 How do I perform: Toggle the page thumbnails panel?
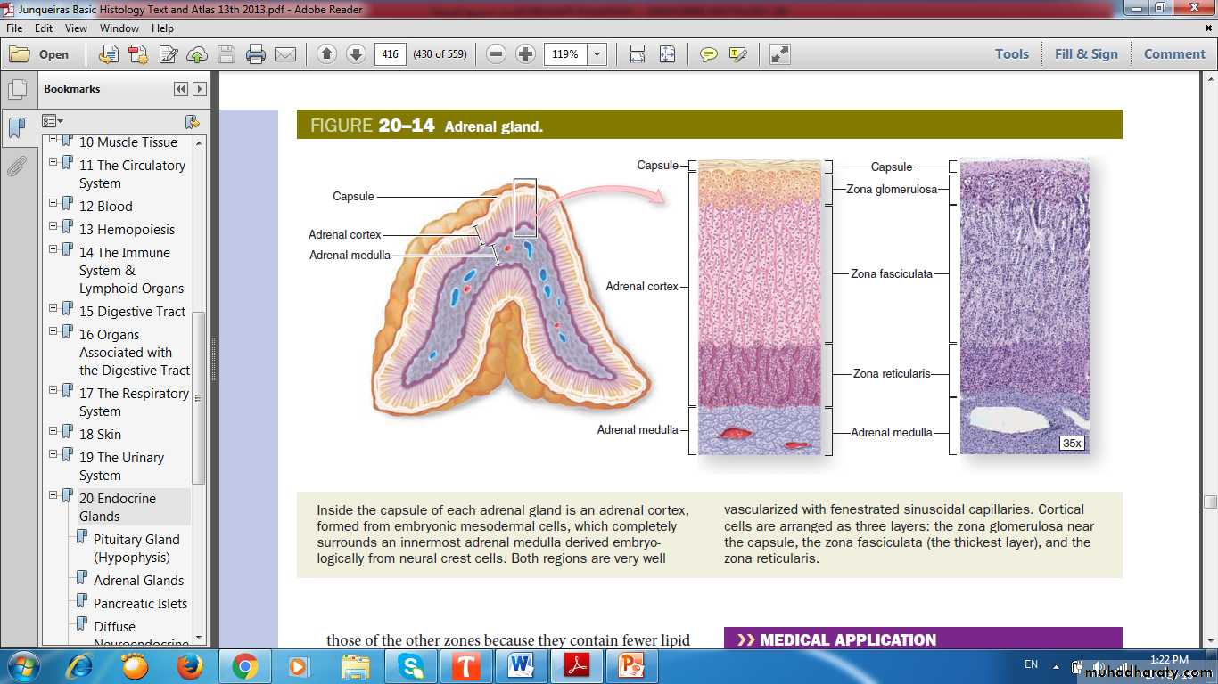pos(17,89)
